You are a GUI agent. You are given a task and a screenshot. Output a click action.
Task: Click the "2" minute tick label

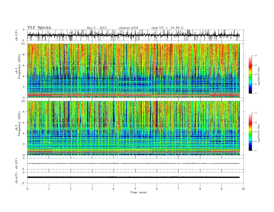click(x=71, y=189)
